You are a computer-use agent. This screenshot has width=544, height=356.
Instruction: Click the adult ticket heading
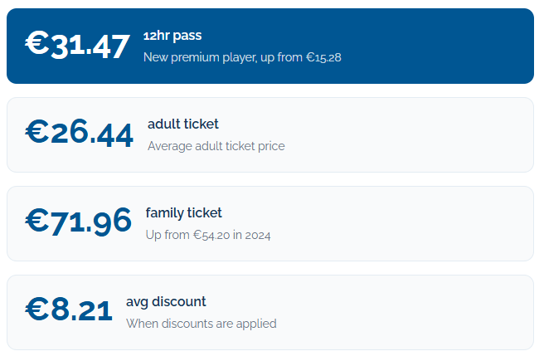[x=182, y=124]
